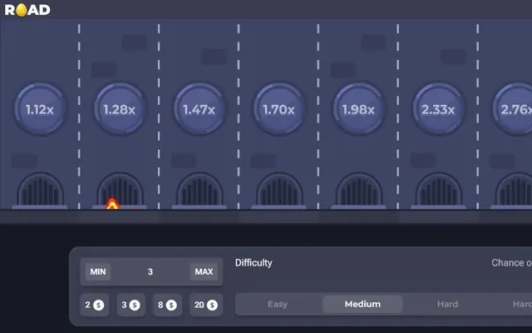Choose the 2 dollar quick bet
The height and width of the screenshot is (333, 532).
pos(95,305)
